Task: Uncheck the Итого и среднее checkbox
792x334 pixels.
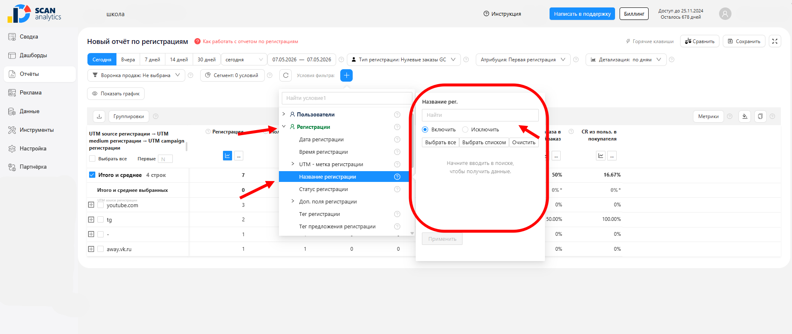Action: coord(92,175)
